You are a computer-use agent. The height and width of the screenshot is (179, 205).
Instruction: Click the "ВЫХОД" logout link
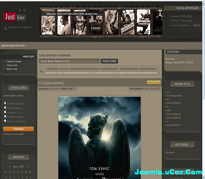pyautogui.click(x=197, y=25)
